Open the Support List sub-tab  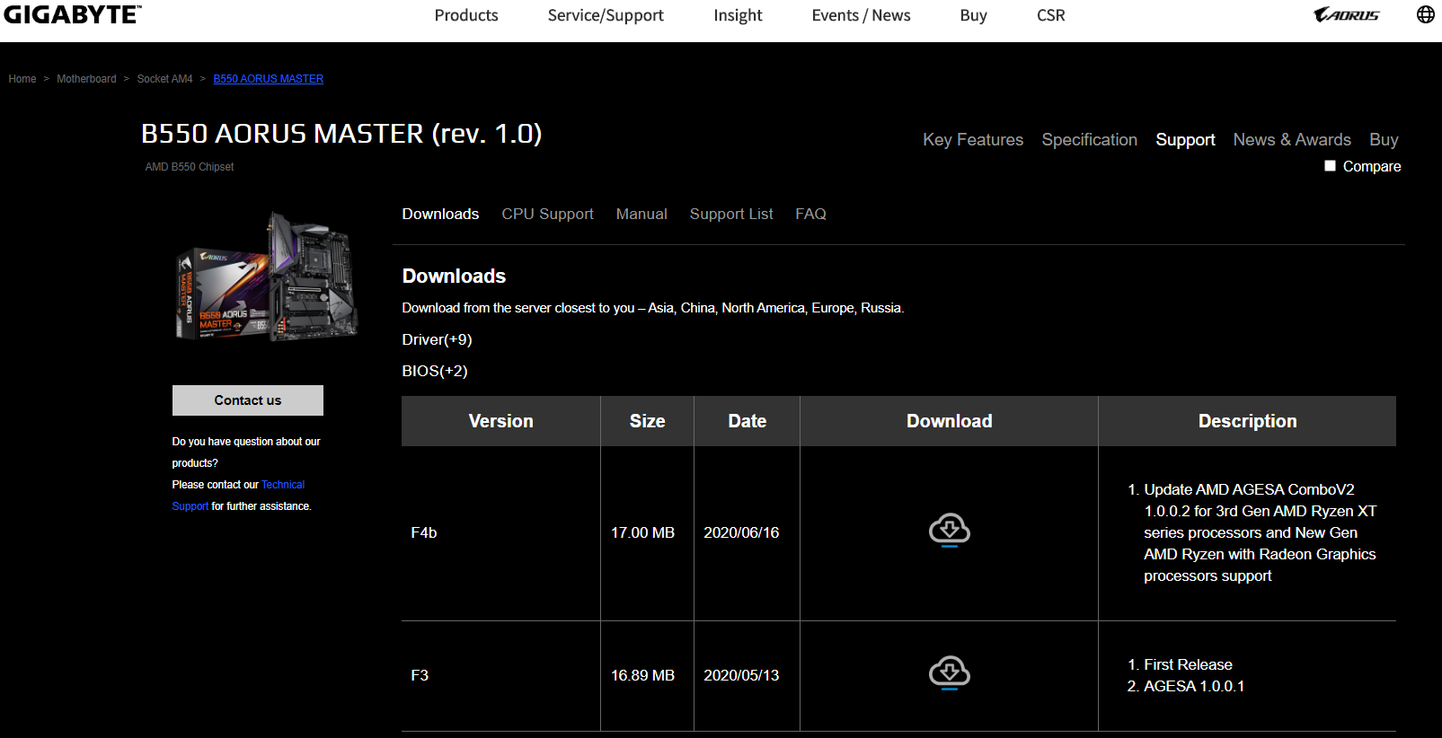click(x=731, y=214)
